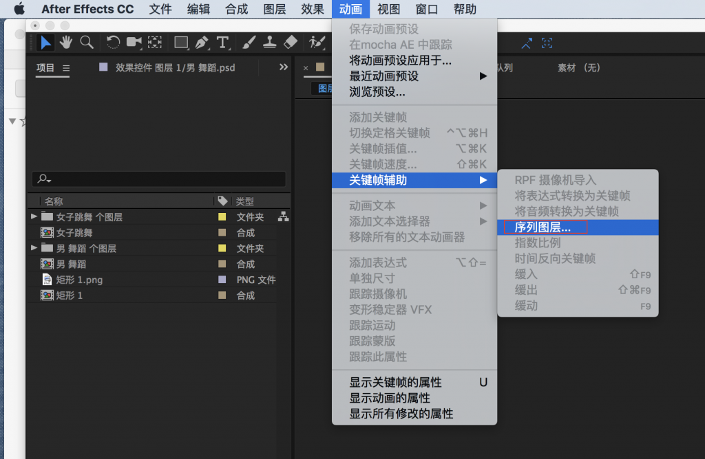Click the snapping icon in toolbar
This screenshot has height=459, width=705.
click(x=527, y=43)
